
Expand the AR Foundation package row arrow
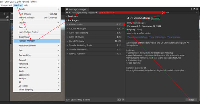[x=67, y=24]
